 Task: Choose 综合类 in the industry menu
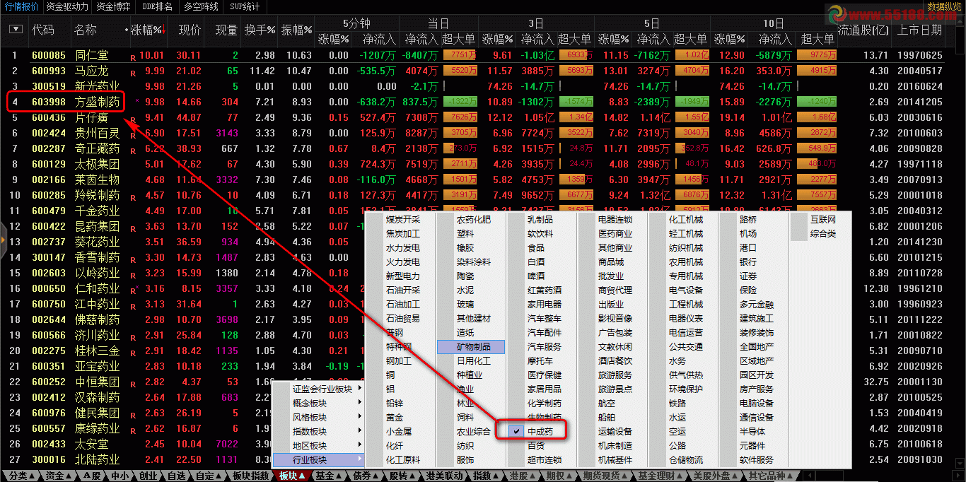pos(823,233)
